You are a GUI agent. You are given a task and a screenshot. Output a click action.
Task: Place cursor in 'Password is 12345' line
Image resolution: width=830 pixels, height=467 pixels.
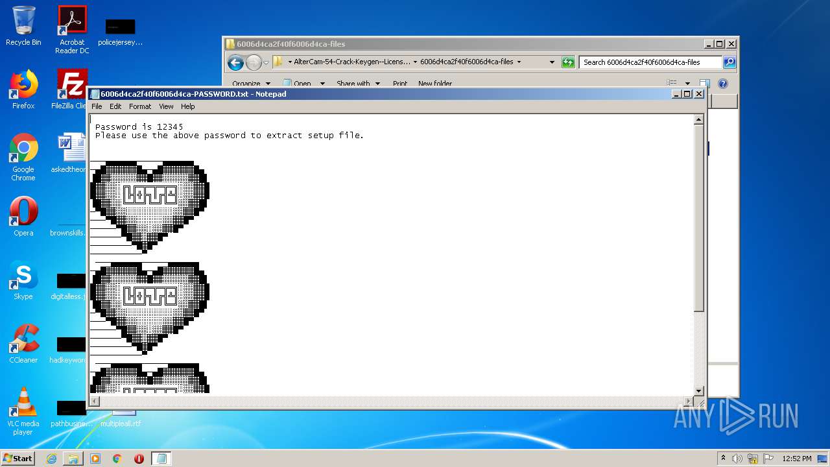[139, 126]
